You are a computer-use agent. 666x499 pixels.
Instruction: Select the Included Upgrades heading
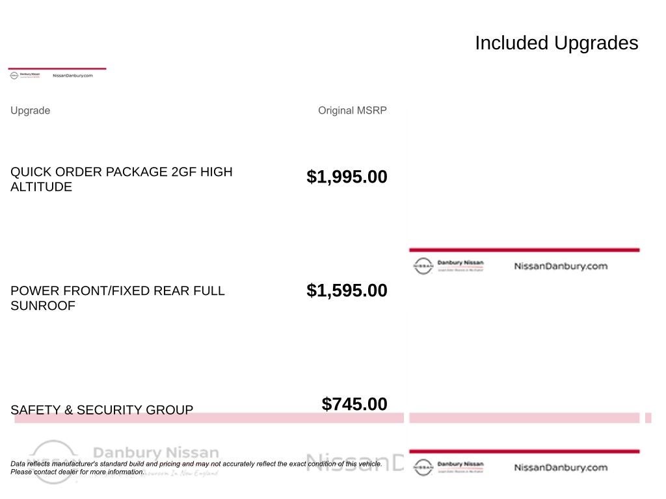tap(556, 43)
